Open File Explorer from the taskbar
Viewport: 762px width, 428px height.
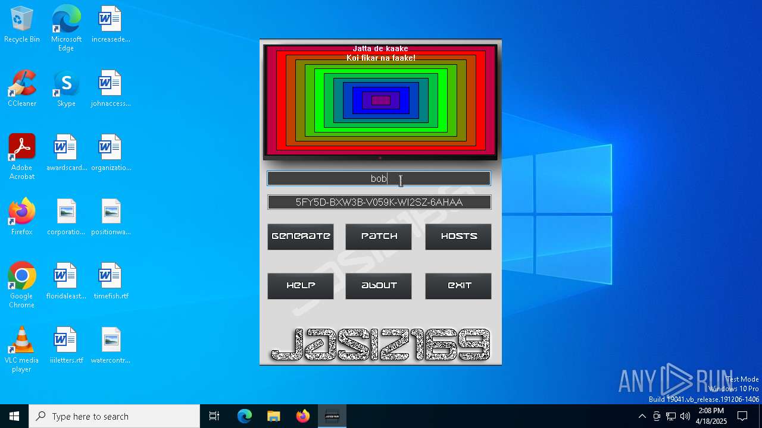(273, 416)
